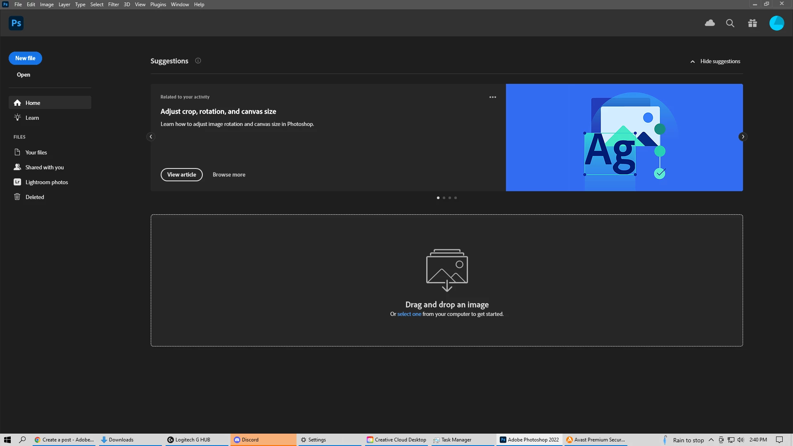Open the cloud sync status icon
793x446 pixels.
point(710,23)
